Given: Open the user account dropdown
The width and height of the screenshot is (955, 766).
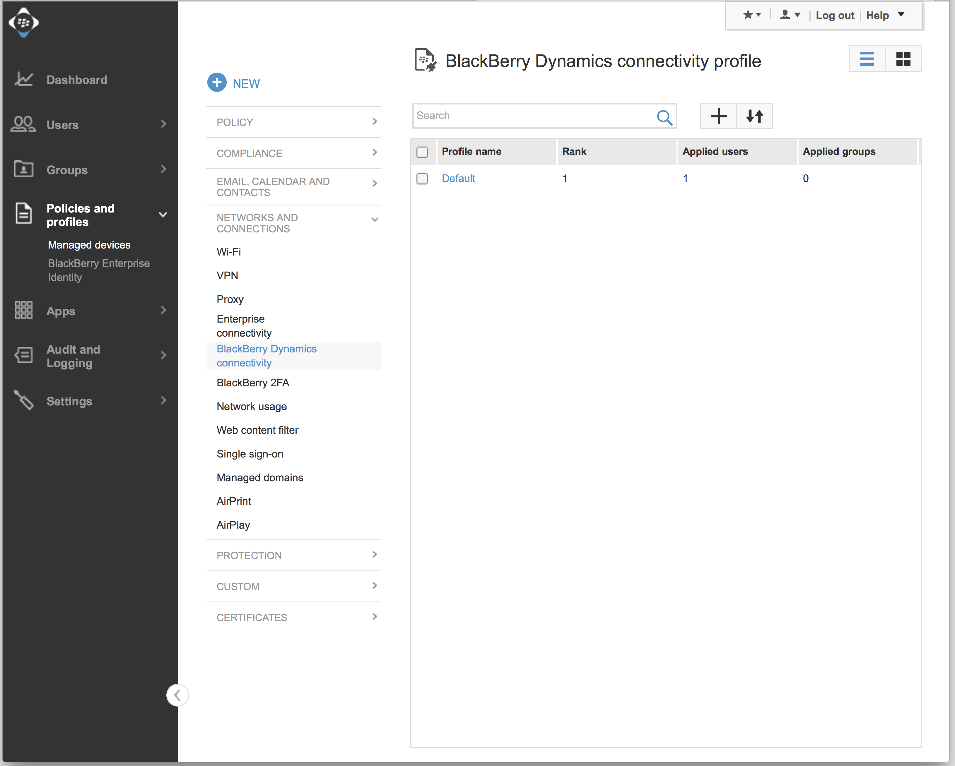Looking at the screenshot, I should pos(790,15).
